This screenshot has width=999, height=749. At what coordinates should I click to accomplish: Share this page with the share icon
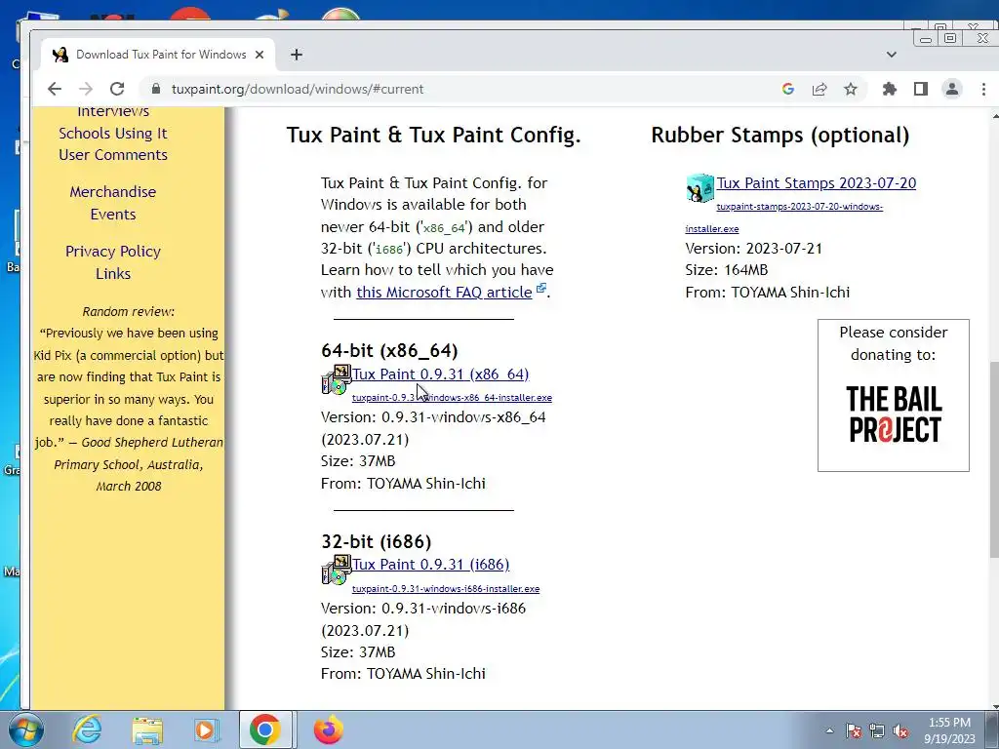tap(819, 89)
